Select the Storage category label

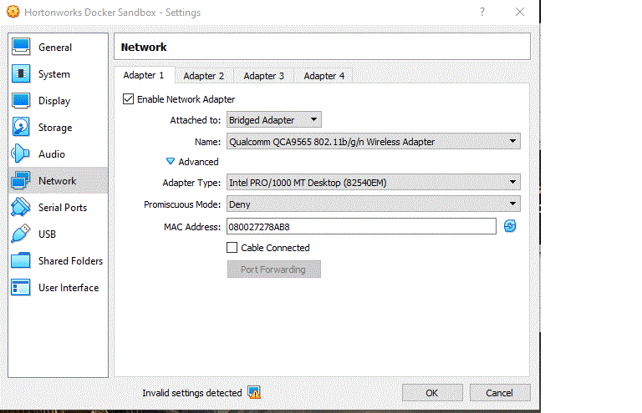tap(55, 128)
